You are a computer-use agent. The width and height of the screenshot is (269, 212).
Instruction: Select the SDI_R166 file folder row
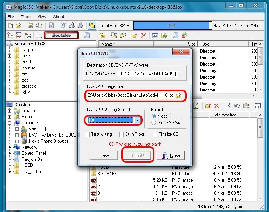coord(107,174)
